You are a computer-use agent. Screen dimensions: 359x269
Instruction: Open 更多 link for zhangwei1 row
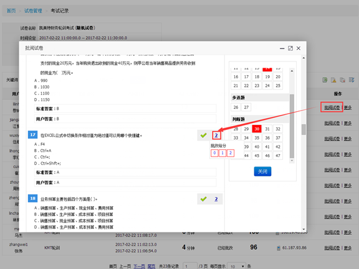point(348,248)
